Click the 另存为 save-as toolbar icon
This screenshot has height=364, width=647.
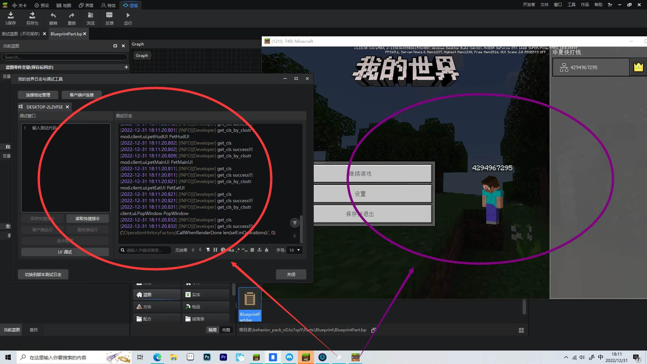click(x=32, y=18)
